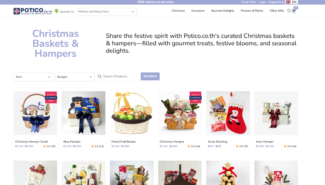Open the Gourmet Delights menu
The height and width of the screenshot is (185, 325).
pos(222,11)
